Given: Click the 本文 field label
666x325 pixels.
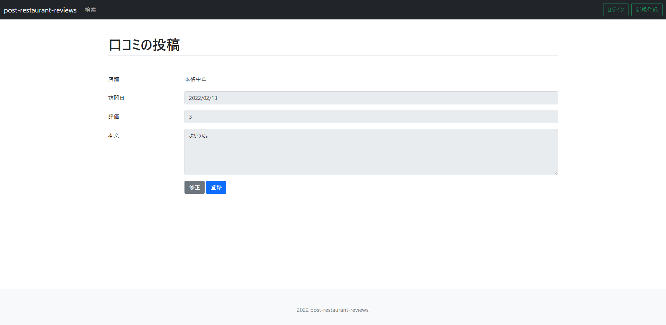Looking at the screenshot, I should pyautogui.click(x=114, y=136).
